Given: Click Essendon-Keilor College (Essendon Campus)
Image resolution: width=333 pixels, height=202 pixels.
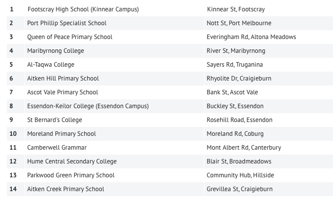Looking at the screenshot, I should (88, 106).
